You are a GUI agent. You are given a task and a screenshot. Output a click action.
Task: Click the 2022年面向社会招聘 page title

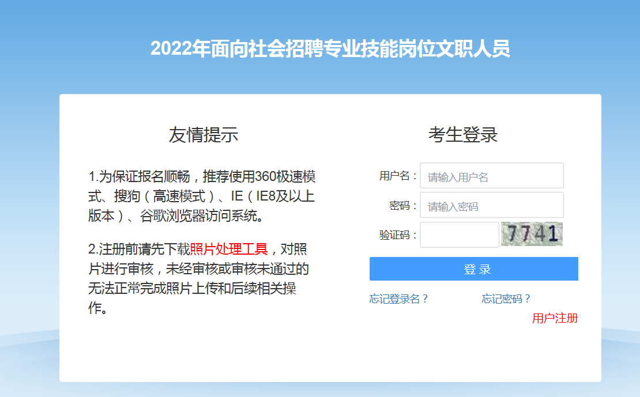pos(330,48)
